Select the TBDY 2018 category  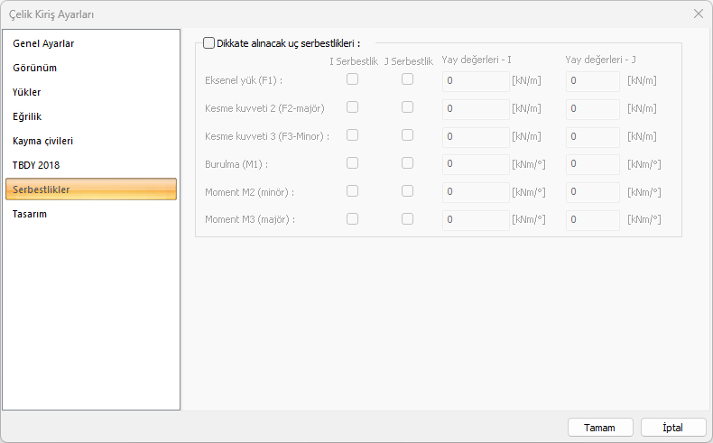[36, 165]
